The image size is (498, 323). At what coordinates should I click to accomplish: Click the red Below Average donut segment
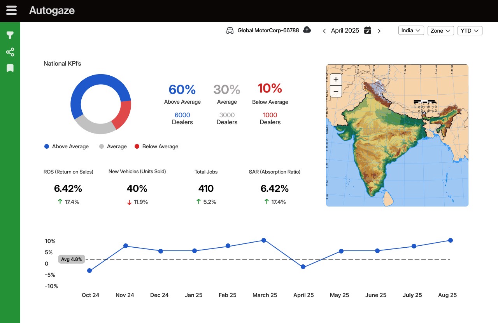123,115
